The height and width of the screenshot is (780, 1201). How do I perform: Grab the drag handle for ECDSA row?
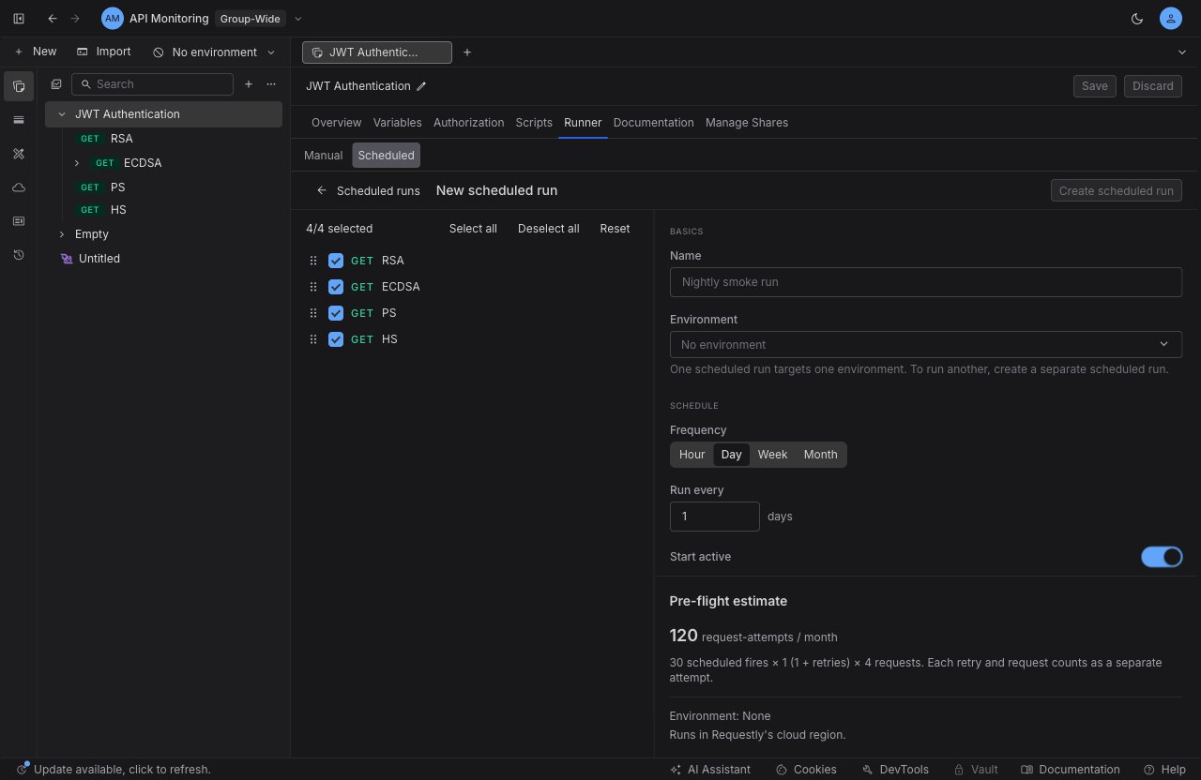click(313, 287)
